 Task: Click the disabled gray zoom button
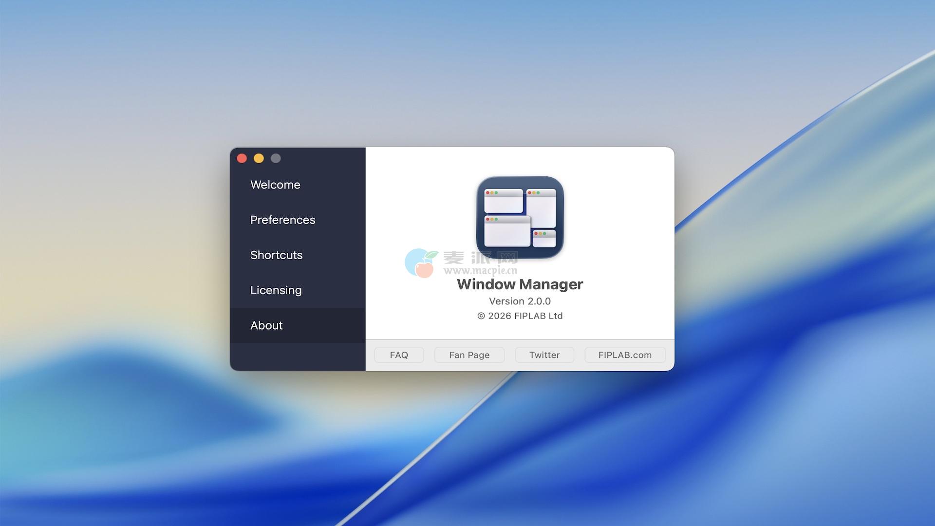[x=276, y=158]
